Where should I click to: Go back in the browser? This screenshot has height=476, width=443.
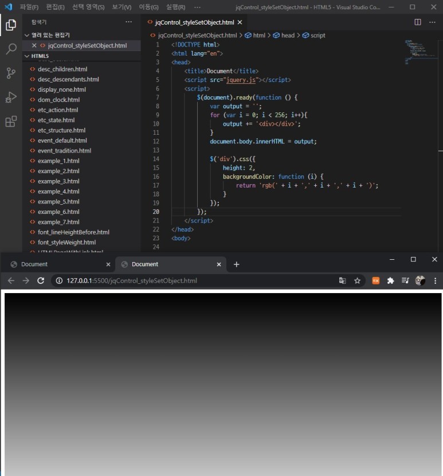click(11, 280)
